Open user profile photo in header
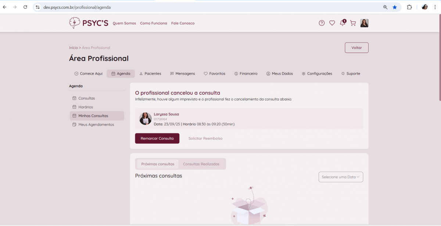The width and height of the screenshot is (441, 226). (x=364, y=23)
